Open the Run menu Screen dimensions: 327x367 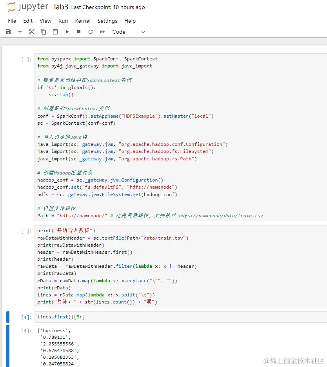[x=63, y=21]
